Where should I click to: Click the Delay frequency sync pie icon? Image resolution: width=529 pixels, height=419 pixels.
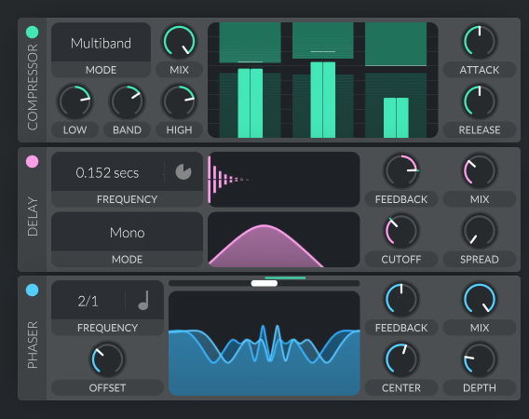click(183, 171)
